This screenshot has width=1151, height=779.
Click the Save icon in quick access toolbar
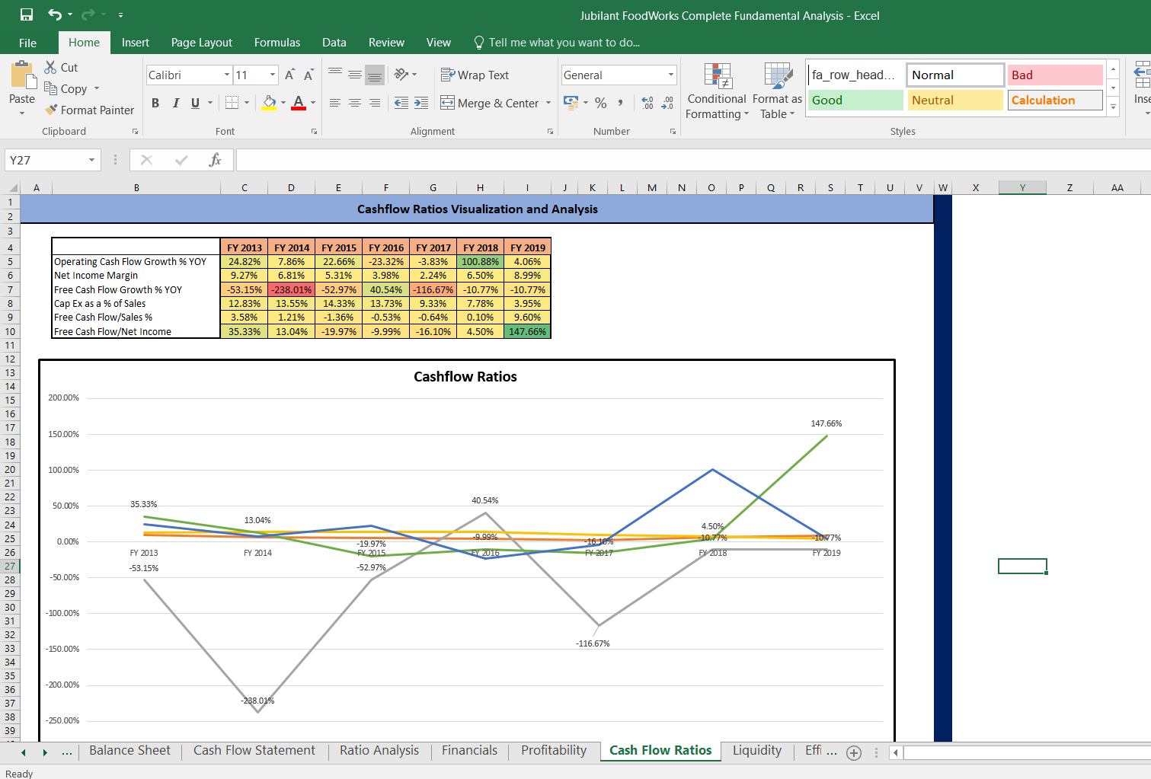[27, 14]
